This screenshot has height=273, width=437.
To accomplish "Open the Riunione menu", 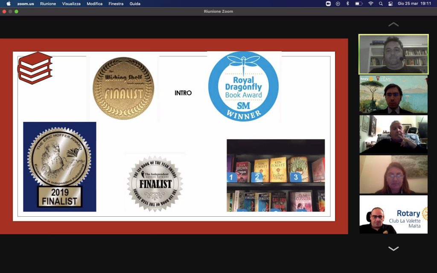I will coord(48,3).
